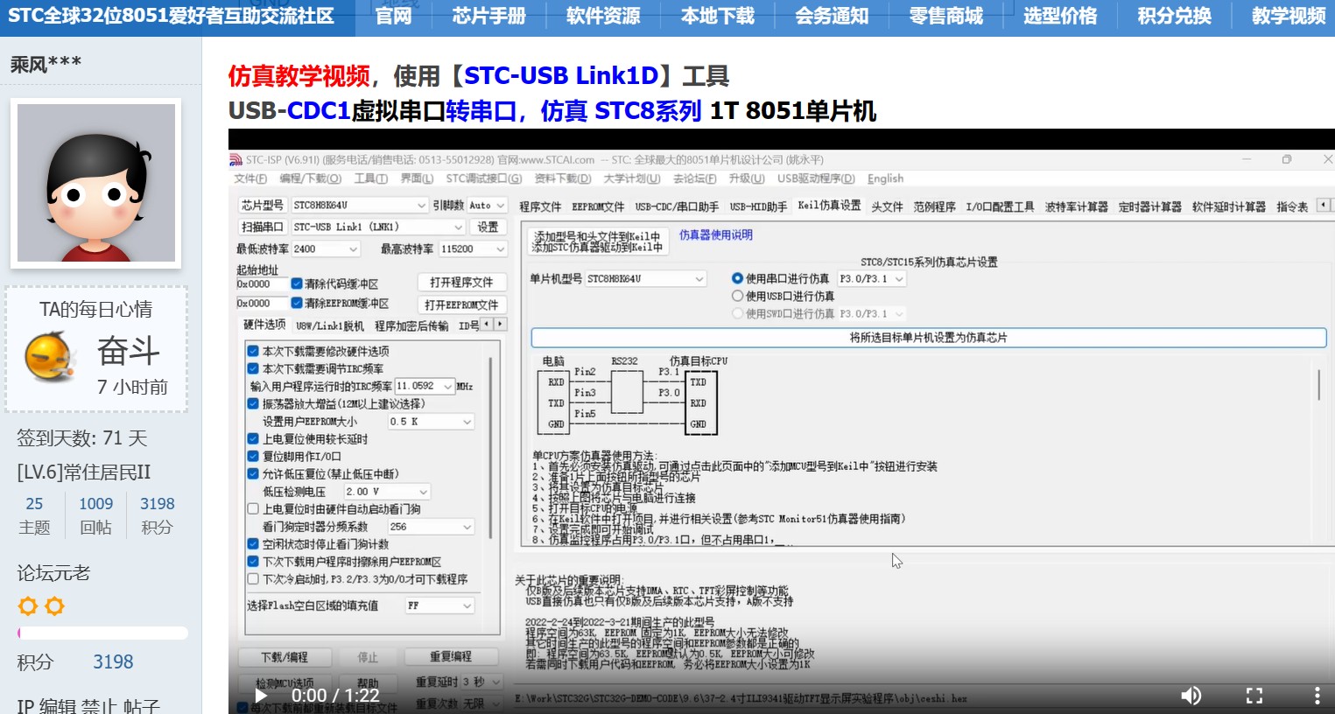Open the video's three-dot more options menu
This screenshot has height=714, width=1335.
tap(1317, 696)
